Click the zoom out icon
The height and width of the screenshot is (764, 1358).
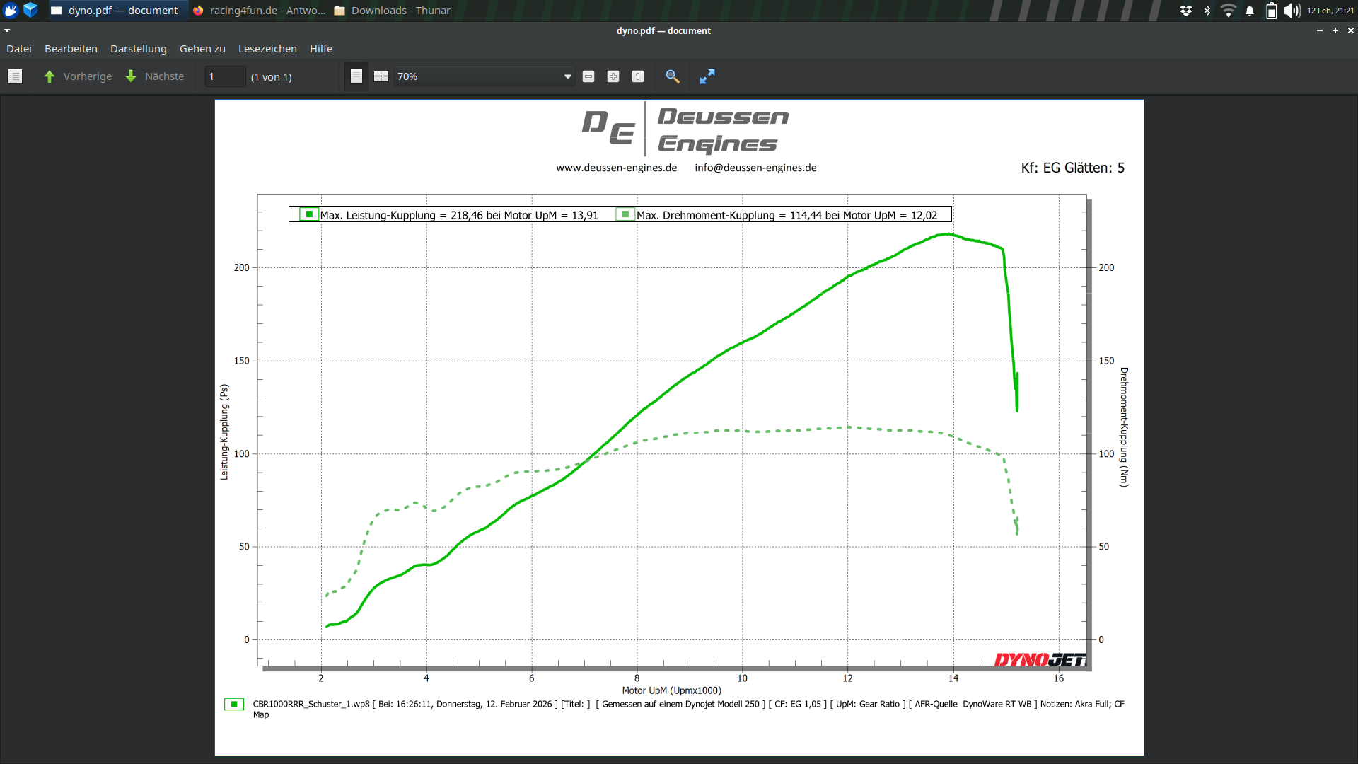coord(588,76)
